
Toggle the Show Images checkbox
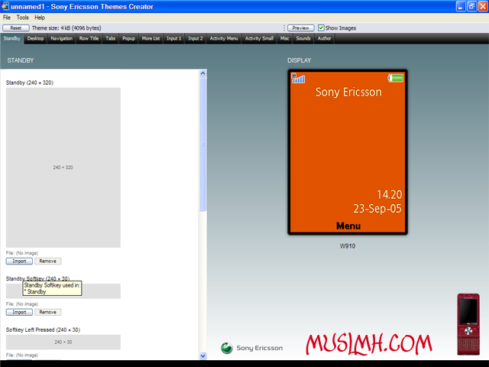pos(321,28)
